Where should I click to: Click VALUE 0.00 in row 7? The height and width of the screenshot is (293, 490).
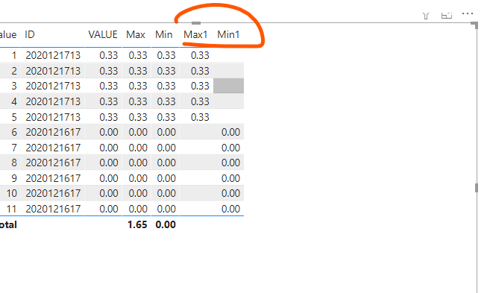pyautogui.click(x=109, y=148)
